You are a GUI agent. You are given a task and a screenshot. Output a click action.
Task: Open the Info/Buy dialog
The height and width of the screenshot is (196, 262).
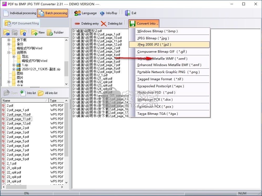(108, 13)
